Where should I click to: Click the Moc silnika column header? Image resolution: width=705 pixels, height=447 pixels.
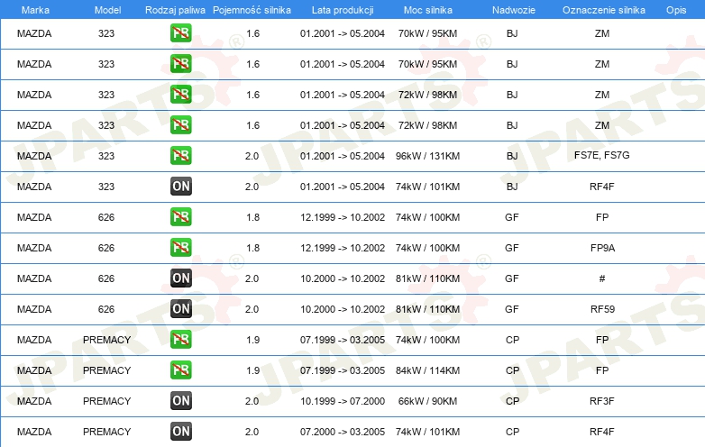(x=427, y=10)
